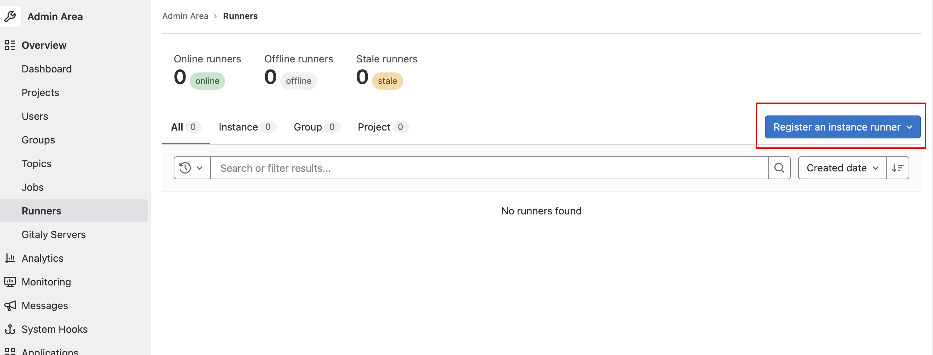Click the Analytics sidebar label
This screenshot has width=933, height=355.
tap(42, 258)
